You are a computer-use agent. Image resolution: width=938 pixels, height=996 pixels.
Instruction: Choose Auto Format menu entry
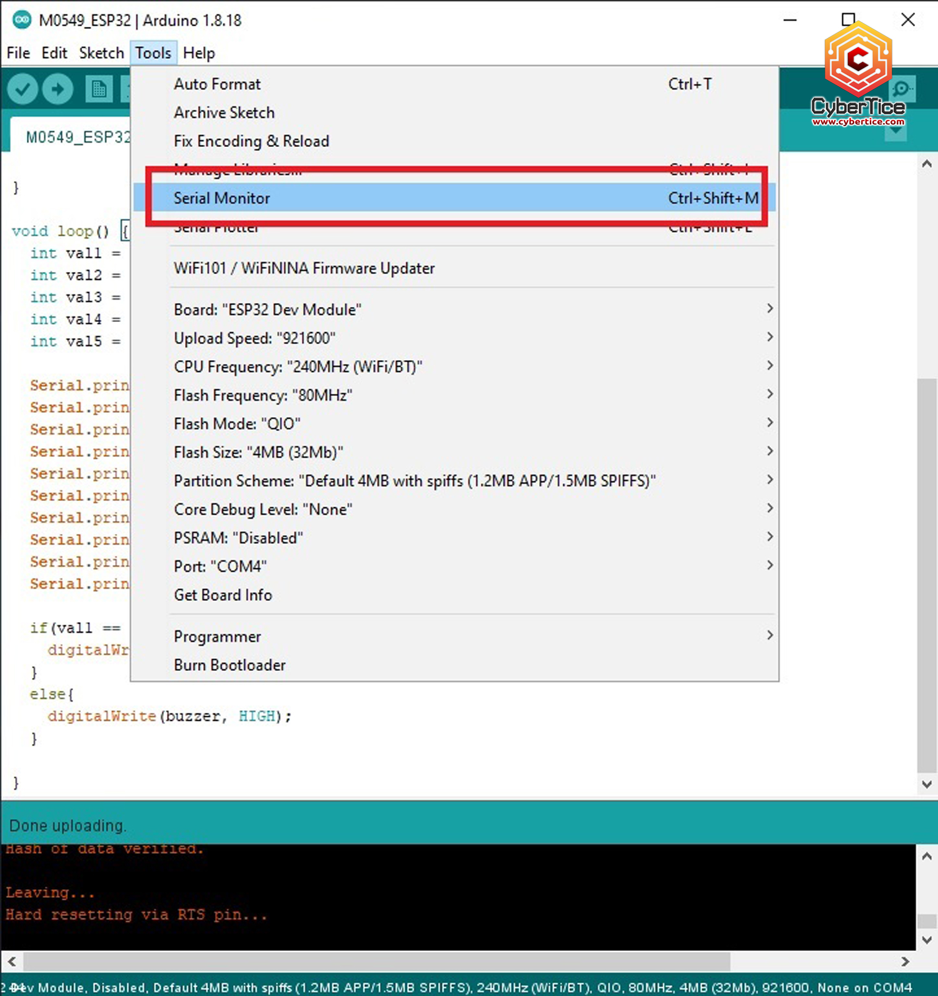click(x=217, y=84)
